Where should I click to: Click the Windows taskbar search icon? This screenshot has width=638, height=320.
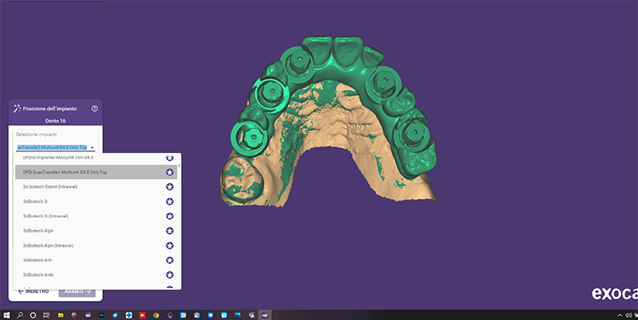[x=20, y=315]
